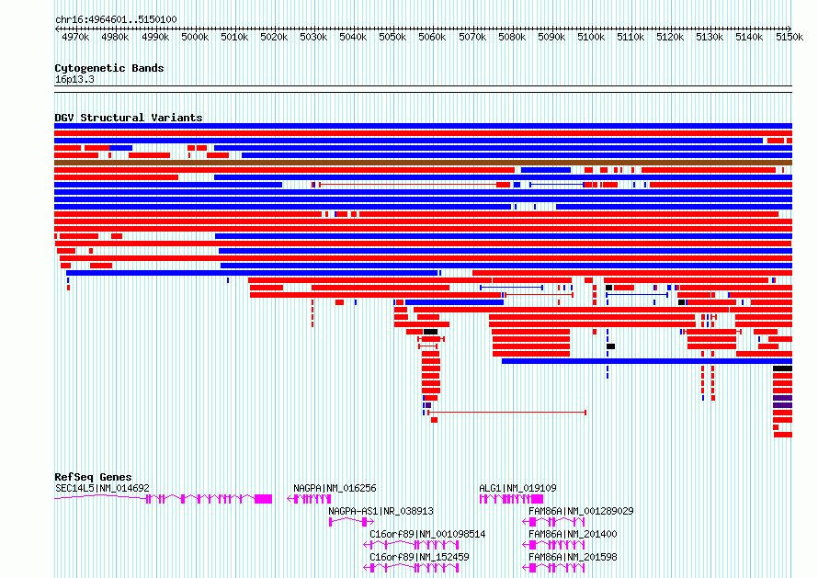Click the FAM86A NM_201598 gene model glyph

553,568
